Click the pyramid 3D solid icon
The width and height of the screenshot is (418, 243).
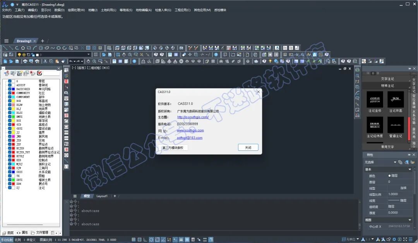[x=169, y=61]
